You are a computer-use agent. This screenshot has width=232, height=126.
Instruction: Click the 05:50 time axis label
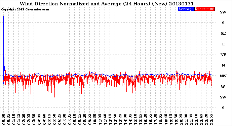click(54, 119)
